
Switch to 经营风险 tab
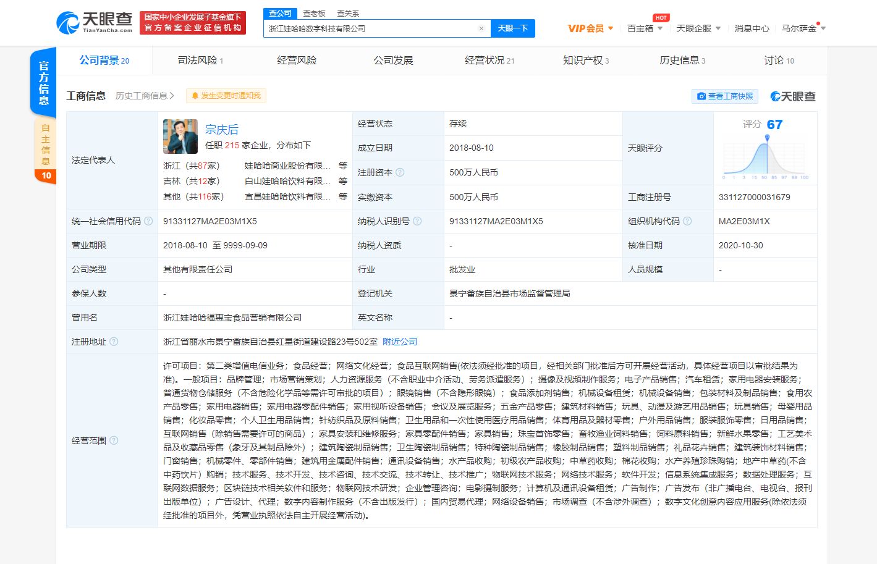pyautogui.click(x=297, y=61)
